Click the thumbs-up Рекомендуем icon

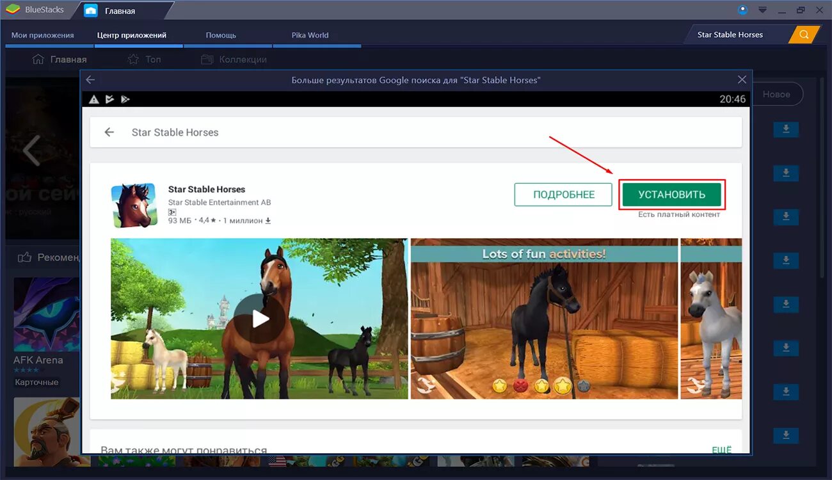coord(25,257)
